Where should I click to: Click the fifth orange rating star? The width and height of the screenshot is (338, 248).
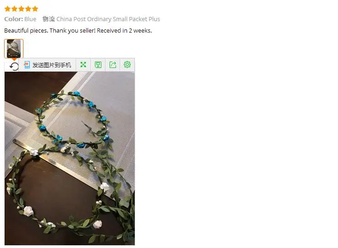pyautogui.click(x=35, y=9)
